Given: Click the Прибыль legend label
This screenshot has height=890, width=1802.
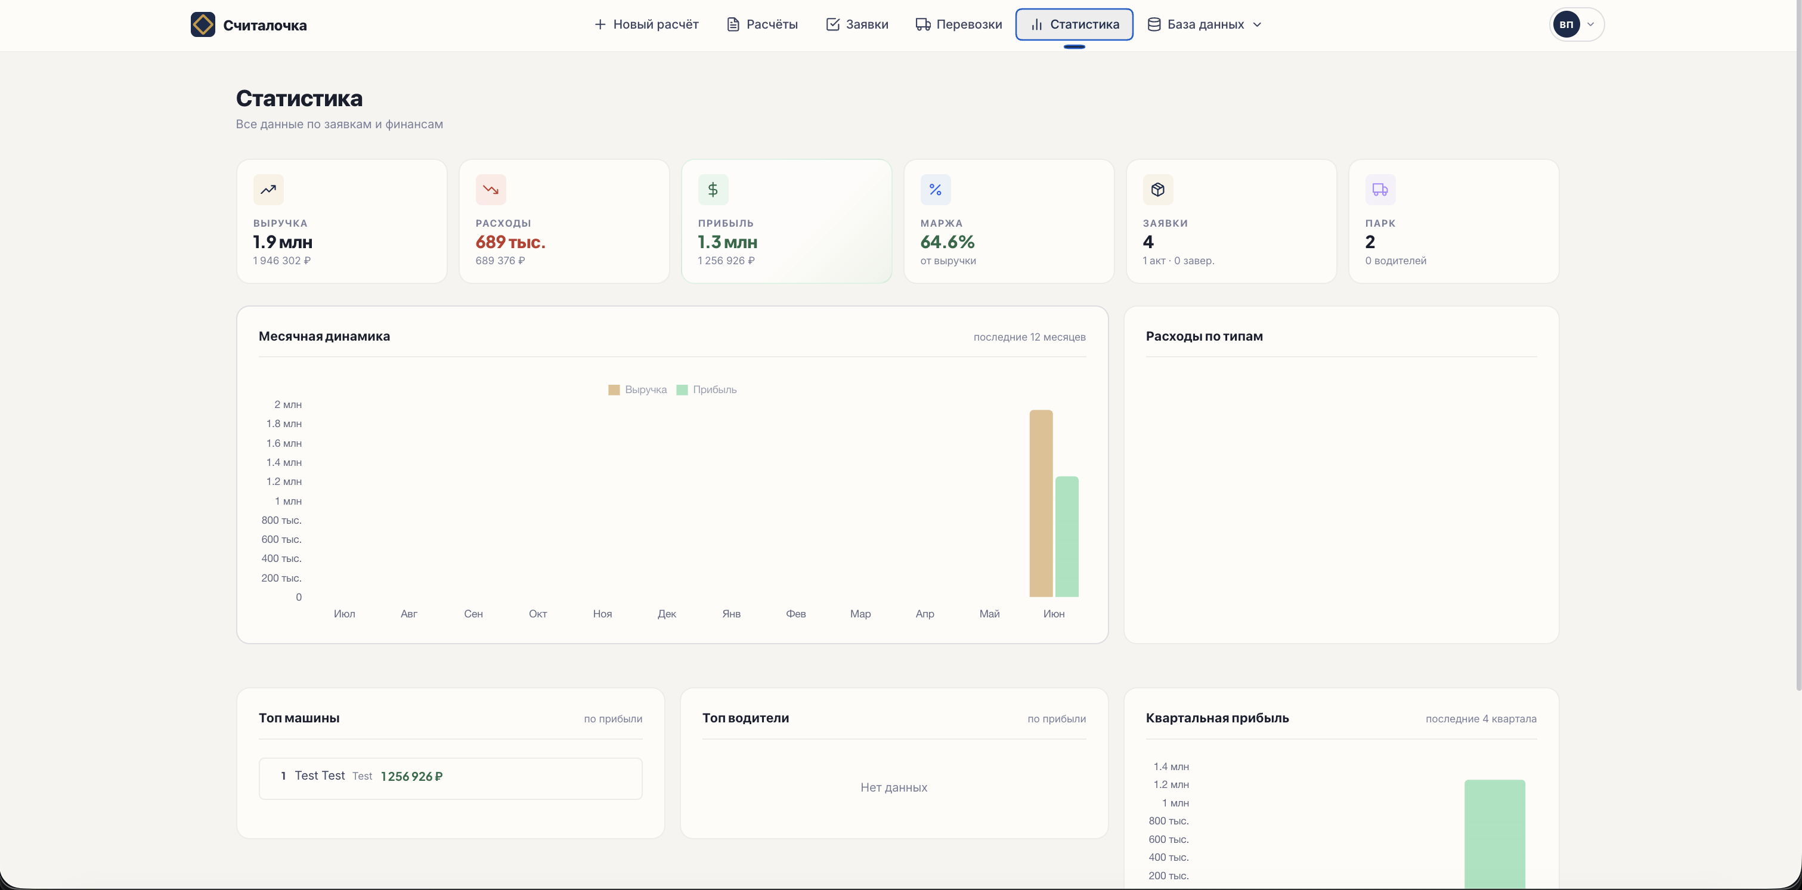Looking at the screenshot, I should pyautogui.click(x=714, y=390).
